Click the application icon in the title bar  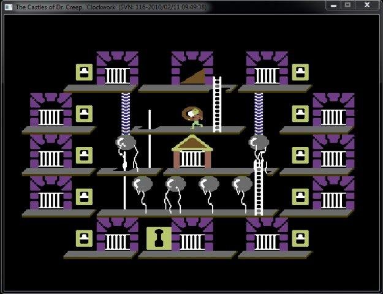9,6
